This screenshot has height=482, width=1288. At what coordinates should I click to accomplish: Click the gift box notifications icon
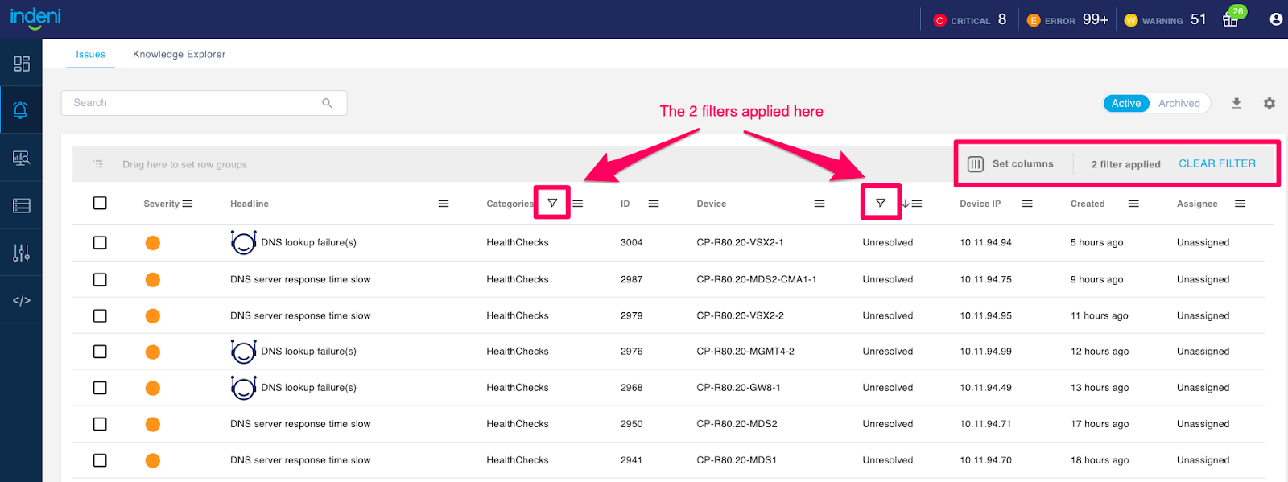click(x=1230, y=19)
